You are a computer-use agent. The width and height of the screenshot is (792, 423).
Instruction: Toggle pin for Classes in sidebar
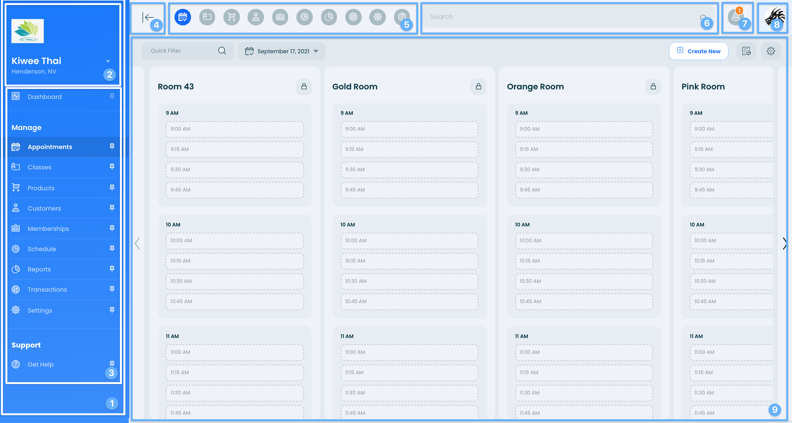(112, 167)
